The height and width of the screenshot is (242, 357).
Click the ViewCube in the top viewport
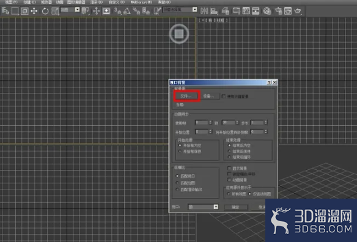pyautogui.click(x=179, y=34)
